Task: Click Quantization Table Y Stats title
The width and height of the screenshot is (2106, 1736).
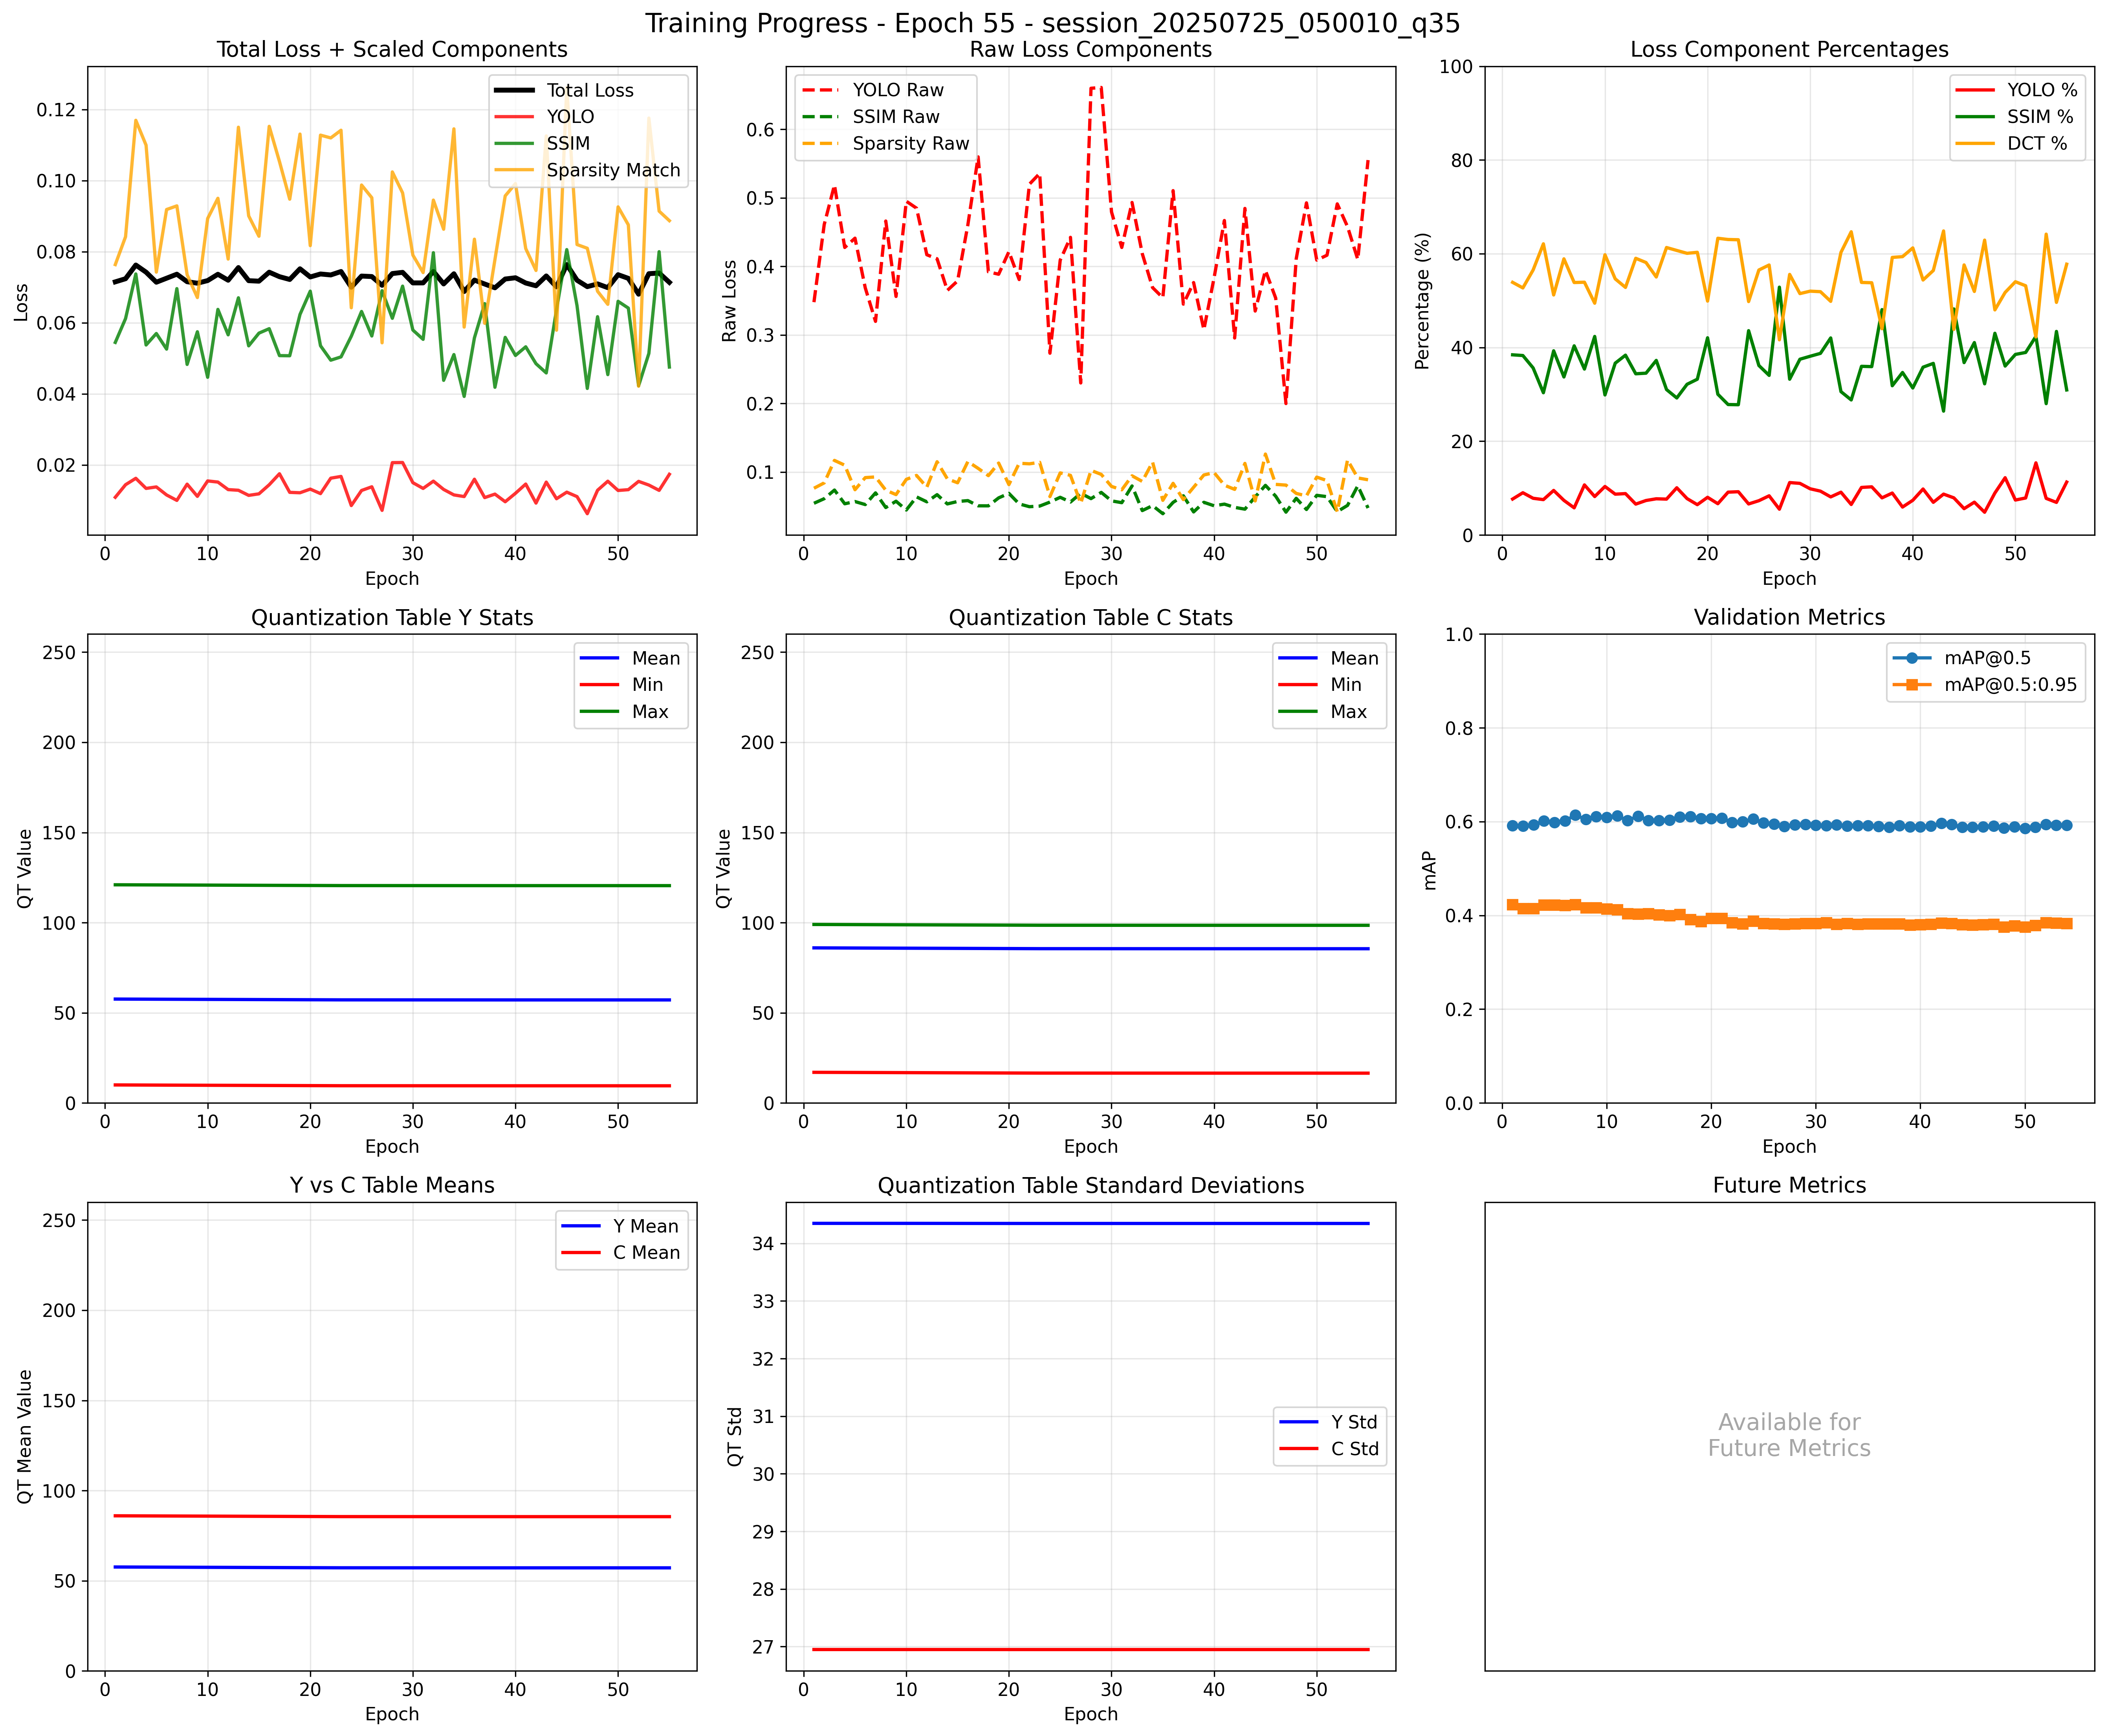Action: (x=392, y=617)
